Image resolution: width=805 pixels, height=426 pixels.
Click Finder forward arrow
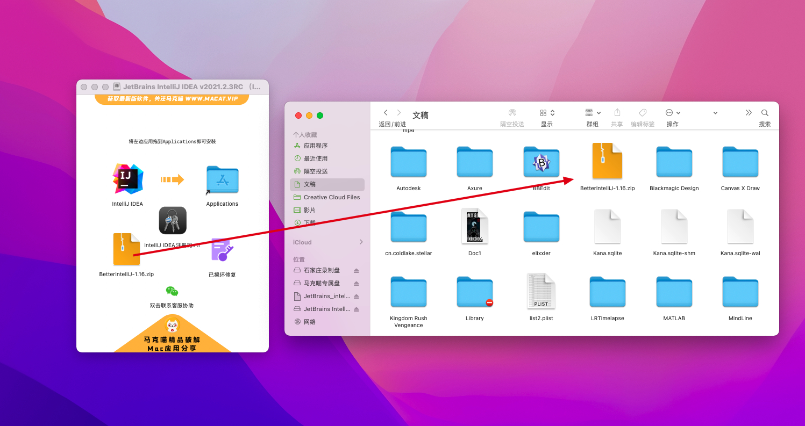coord(399,113)
